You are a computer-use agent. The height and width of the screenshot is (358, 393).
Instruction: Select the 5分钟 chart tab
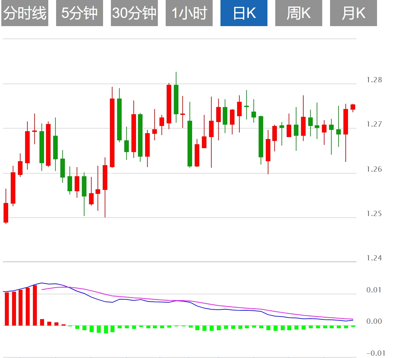[x=80, y=13]
